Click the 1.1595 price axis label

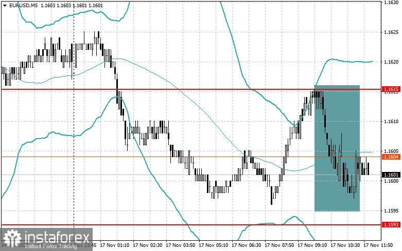[391, 210]
